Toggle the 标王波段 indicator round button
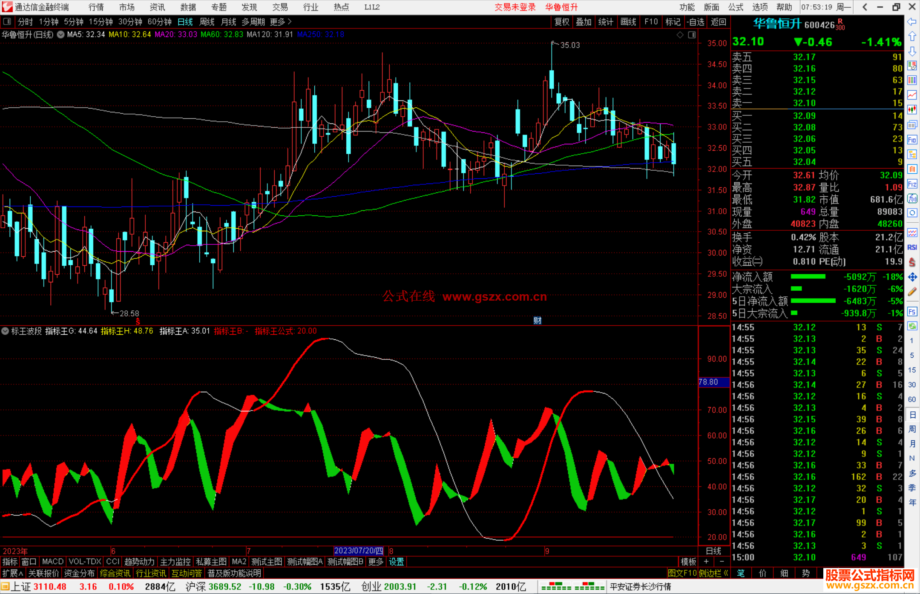This screenshot has height=594, width=920. [x=5, y=331]
